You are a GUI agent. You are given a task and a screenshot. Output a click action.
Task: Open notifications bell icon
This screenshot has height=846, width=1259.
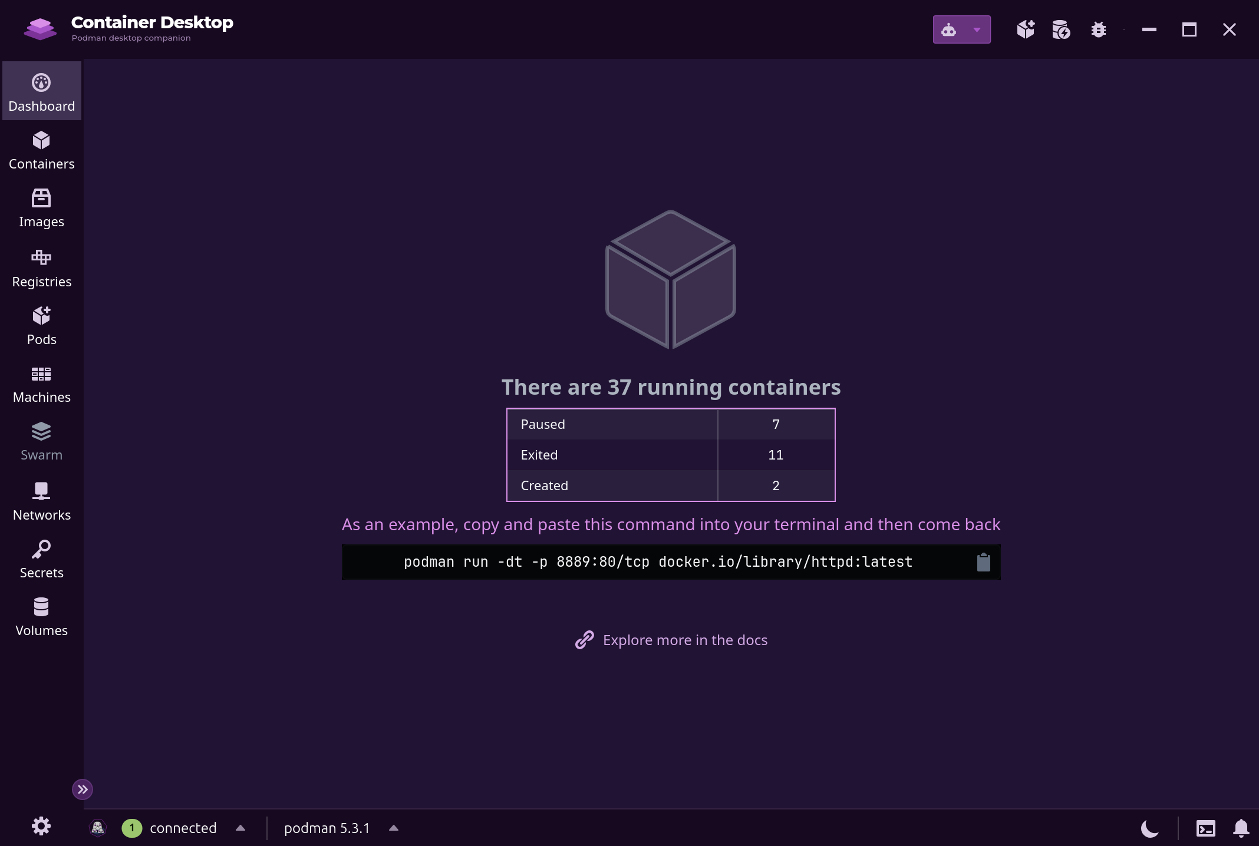(x=1241, y=828)
